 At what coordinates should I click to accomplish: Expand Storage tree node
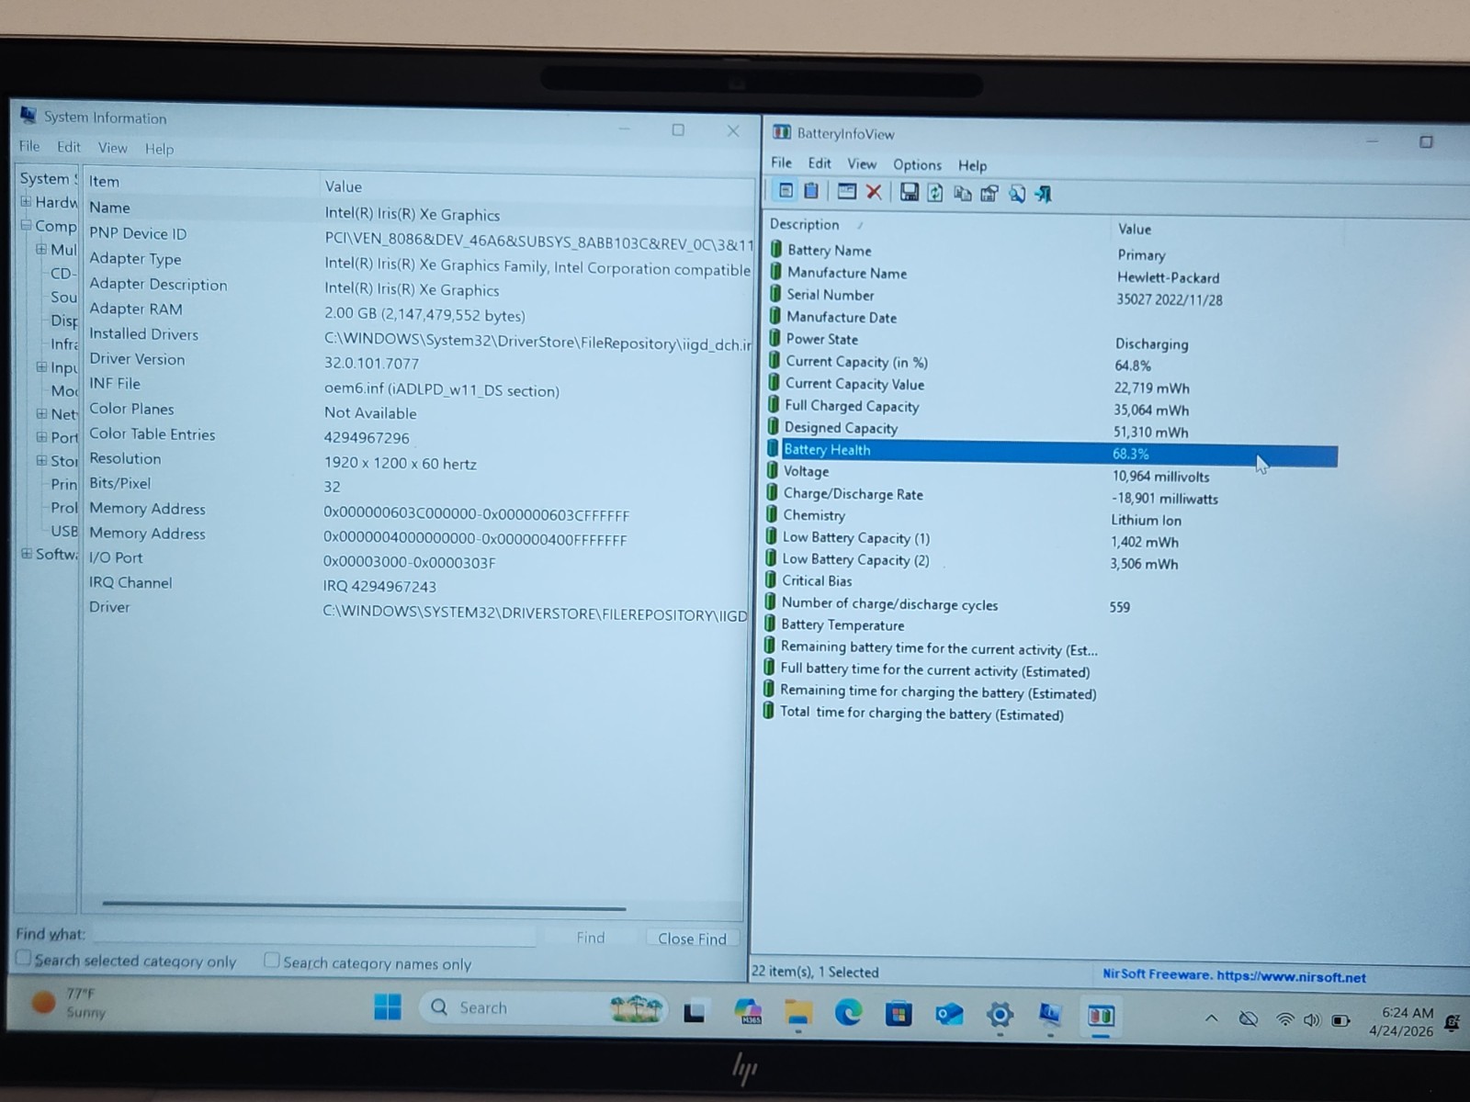point(41,460)
